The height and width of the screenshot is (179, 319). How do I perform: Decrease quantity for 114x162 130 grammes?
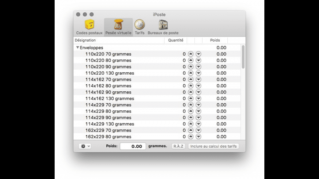point(198,98)
